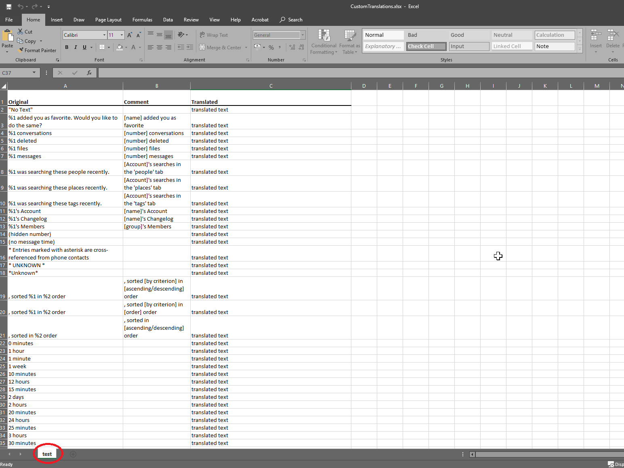Click the Cut scissors icon
Image resolution: width=624 pixels, height=468 pixels.
click(x=20, y=32)
